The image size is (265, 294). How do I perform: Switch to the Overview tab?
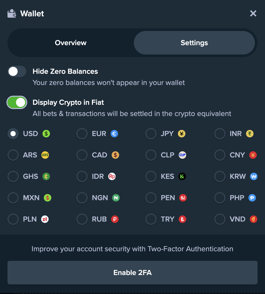pos(71,43)
